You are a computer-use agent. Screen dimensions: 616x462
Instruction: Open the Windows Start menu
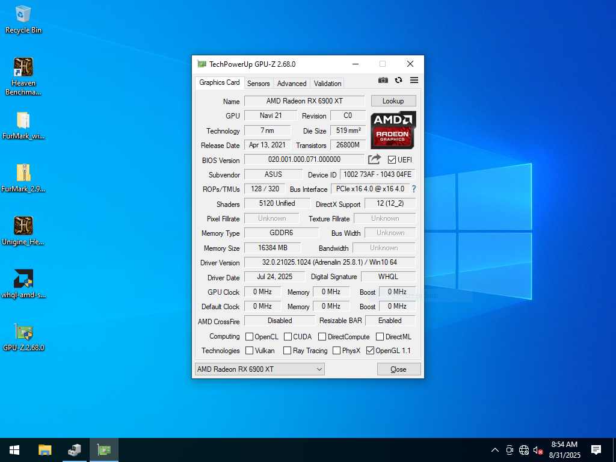point(14,450)
